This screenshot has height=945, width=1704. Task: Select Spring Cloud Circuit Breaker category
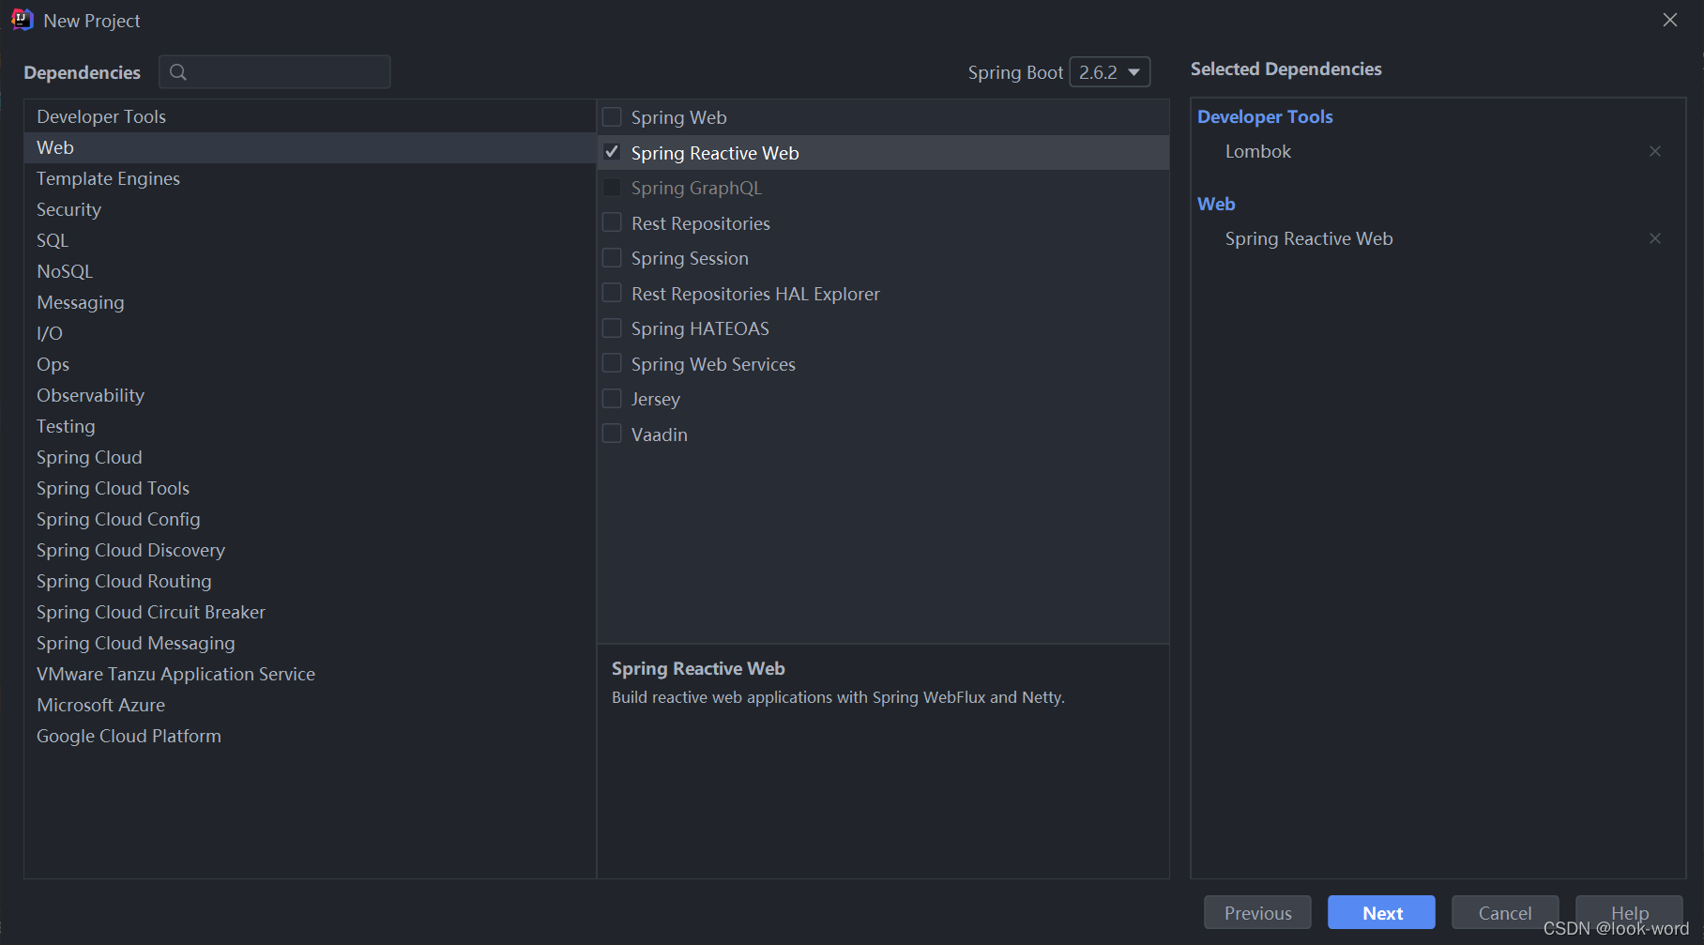(310, 612)
